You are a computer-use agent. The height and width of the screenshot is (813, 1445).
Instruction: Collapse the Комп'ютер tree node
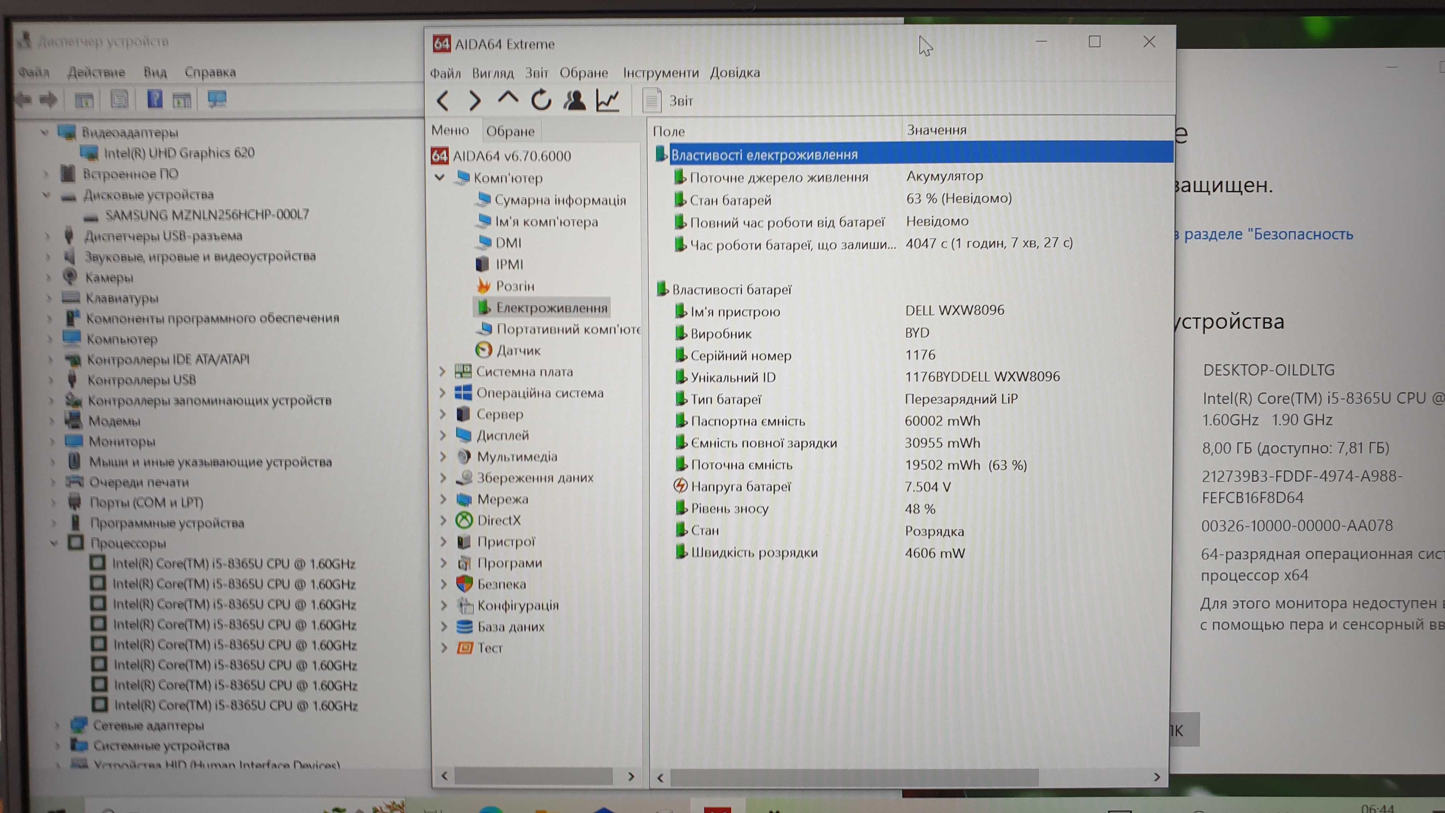(x=440, y=177)
